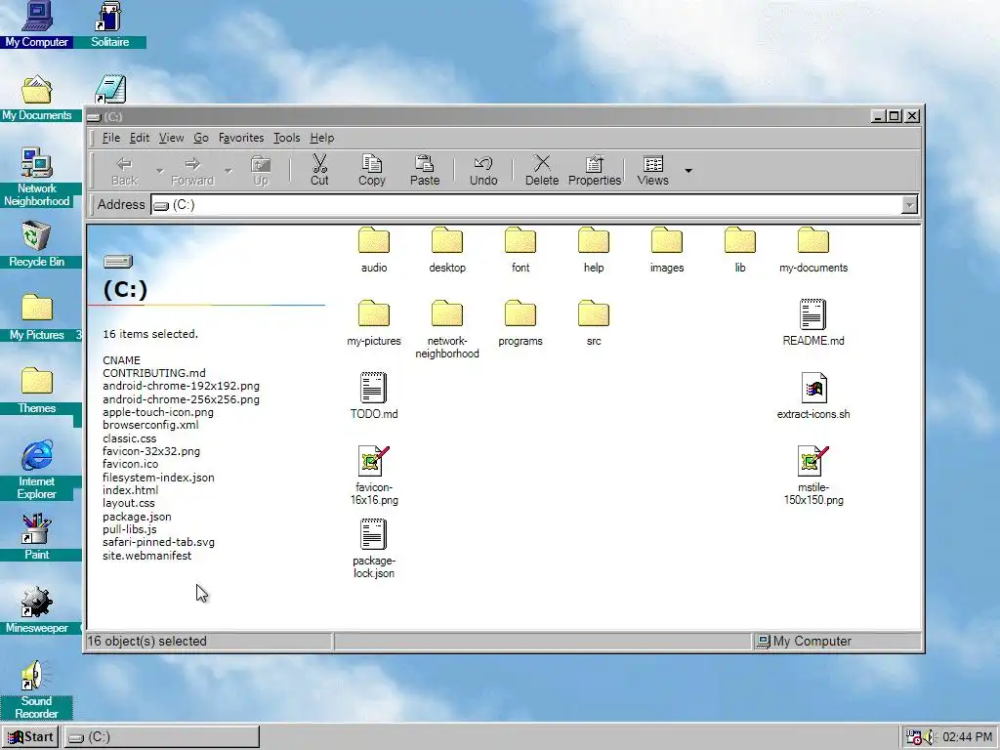This screenshot has width=1000, height=750.
Task: Select the mstile-150x150.png file
Action: click(813, 476)
